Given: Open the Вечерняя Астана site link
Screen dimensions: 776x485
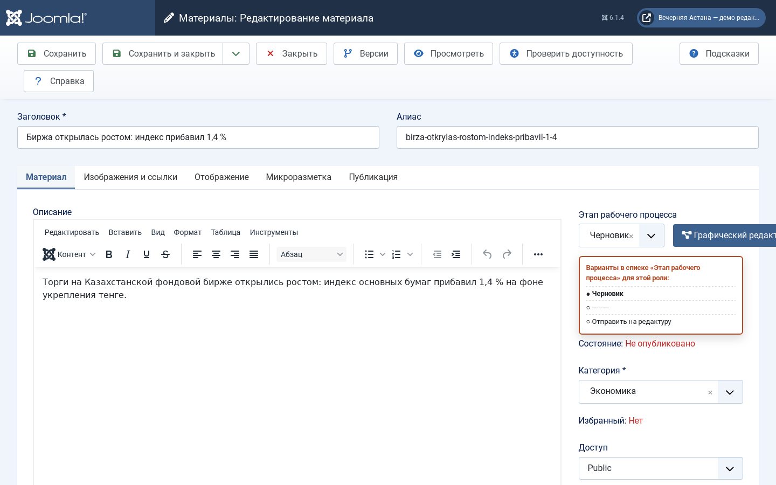Looking at the screenshot, I should (x=701, y=18).
